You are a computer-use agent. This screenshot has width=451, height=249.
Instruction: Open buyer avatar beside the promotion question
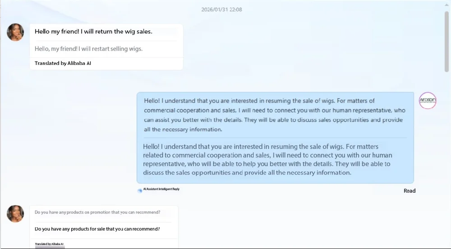pyautogui.click(x=15, y=214)
